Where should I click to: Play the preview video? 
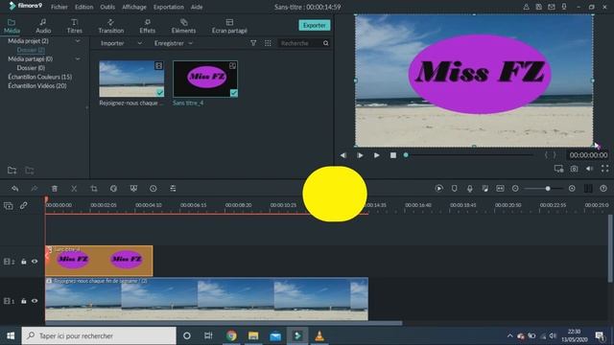tap(376, 155)
